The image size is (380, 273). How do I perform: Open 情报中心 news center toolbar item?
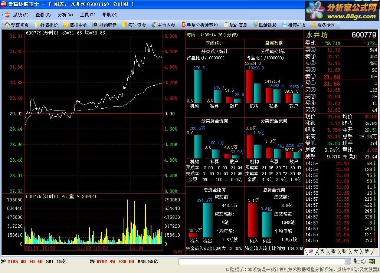[x=75, y=25]
